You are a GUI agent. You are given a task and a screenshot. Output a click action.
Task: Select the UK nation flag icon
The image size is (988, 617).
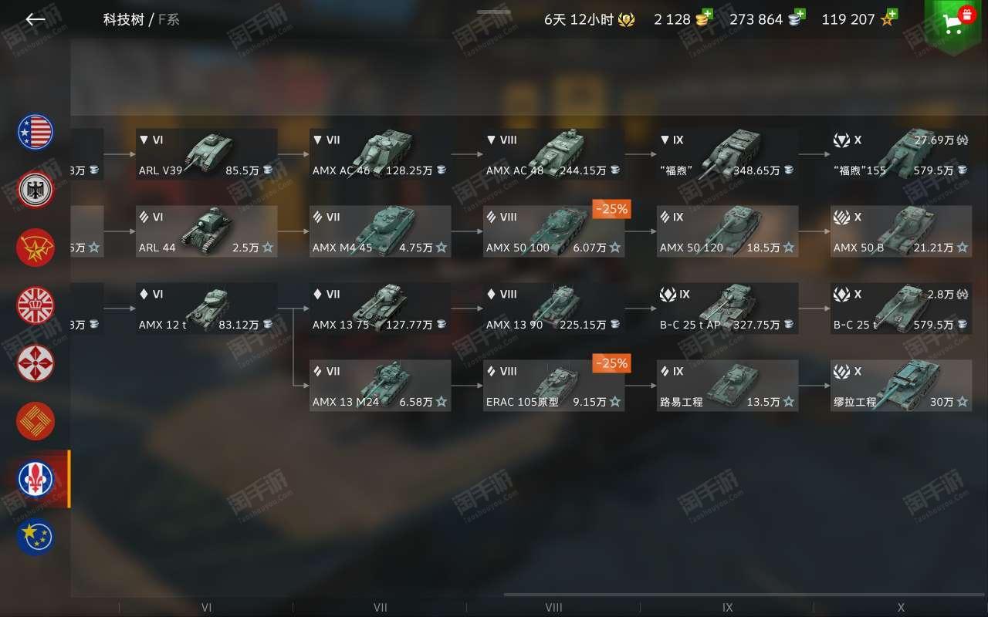click(36, 305)
